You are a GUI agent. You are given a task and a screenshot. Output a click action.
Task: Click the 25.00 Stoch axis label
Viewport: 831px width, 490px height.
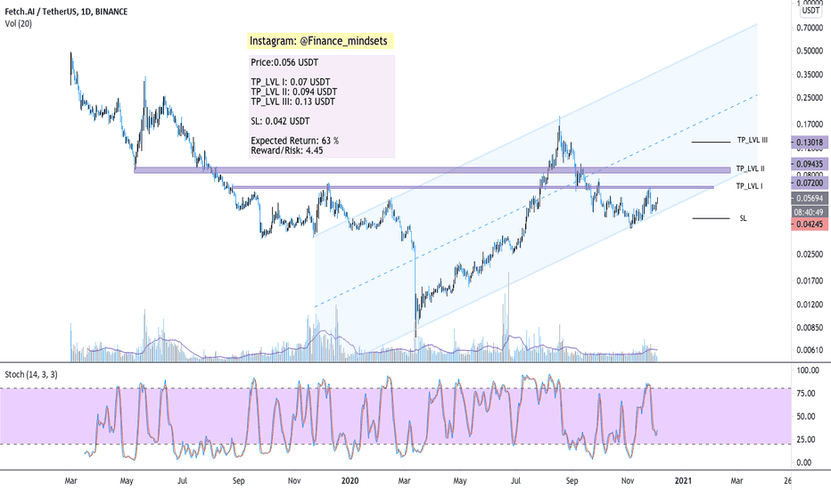pyautogui.click(x=808, y=439)
